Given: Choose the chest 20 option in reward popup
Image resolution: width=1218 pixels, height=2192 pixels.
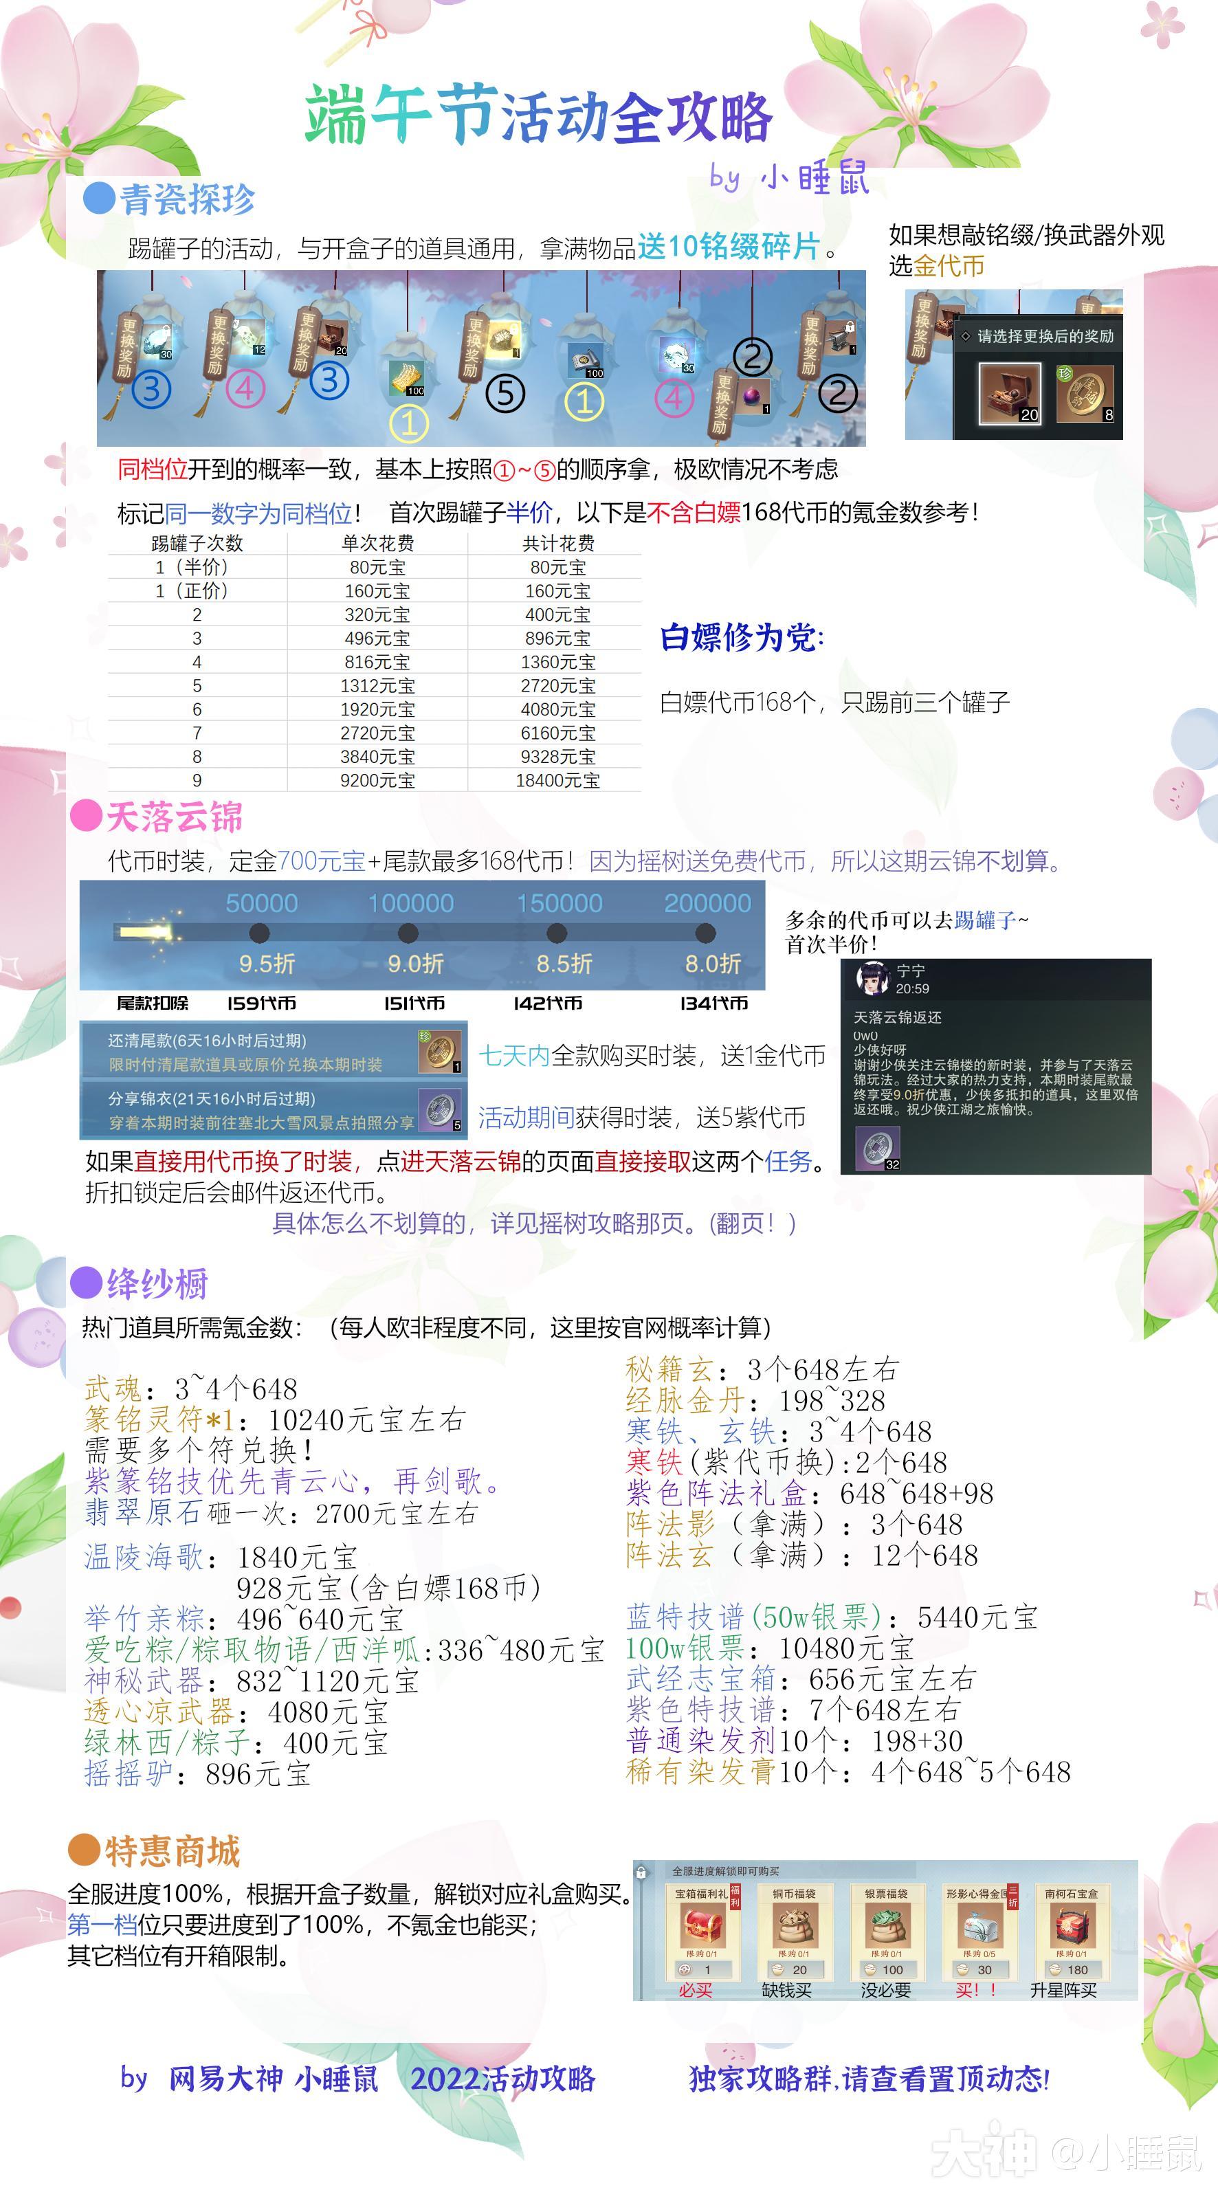Looking at the screenshot, I should pyautogui.click(x=1010, y=394).
